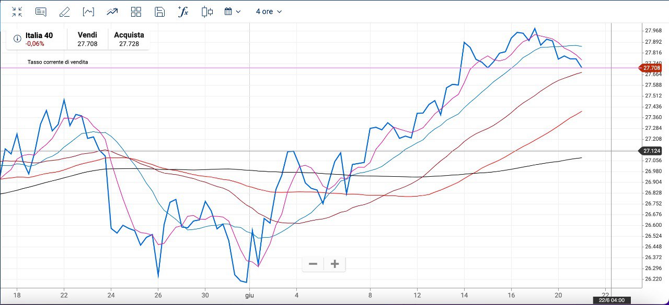Expand the "4 ore" timeframe dropdown
Viewport: 669px width, 305px height.
click(269, 11)
